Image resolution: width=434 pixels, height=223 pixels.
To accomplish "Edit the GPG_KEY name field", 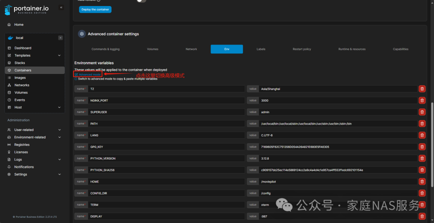I will 166,147.
